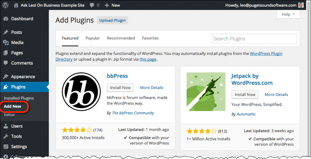The image size is (311, 159).
Task: Open the plugin Editor submenu
Action: point(9,115)
